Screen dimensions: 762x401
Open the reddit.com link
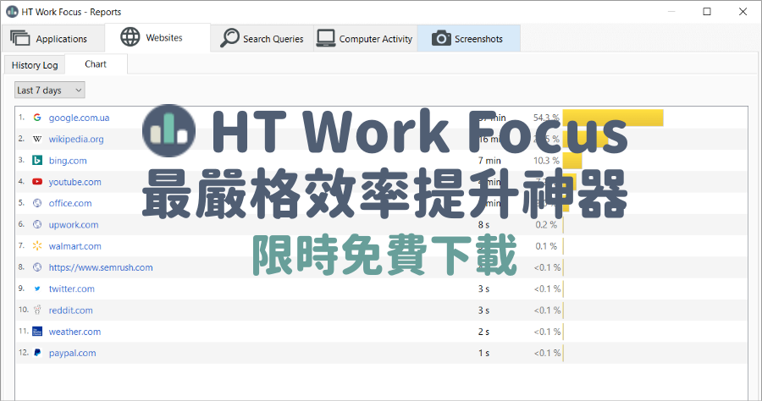[x=70, y=310]
